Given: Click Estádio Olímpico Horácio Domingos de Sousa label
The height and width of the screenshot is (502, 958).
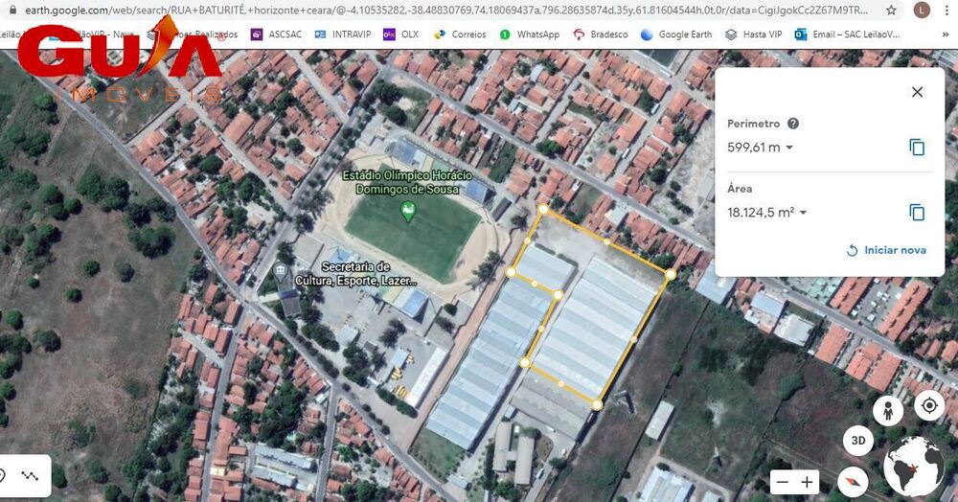Looking at the screenshot, I should (407, 182).
